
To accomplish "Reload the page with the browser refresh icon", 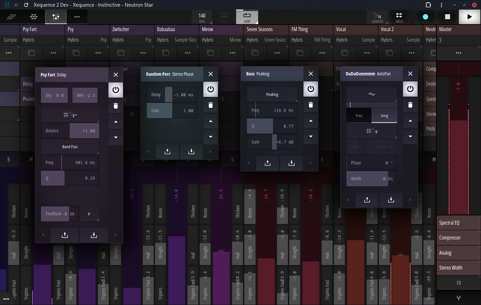I will tap(26, 5).
